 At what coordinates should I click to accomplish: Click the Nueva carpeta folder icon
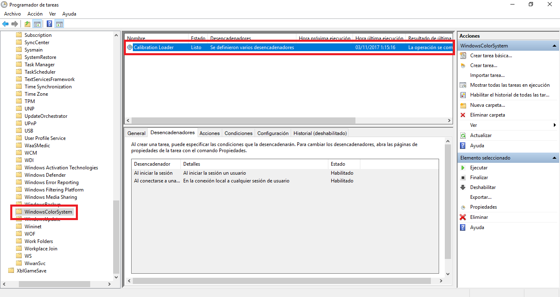[x=463, y=105]
